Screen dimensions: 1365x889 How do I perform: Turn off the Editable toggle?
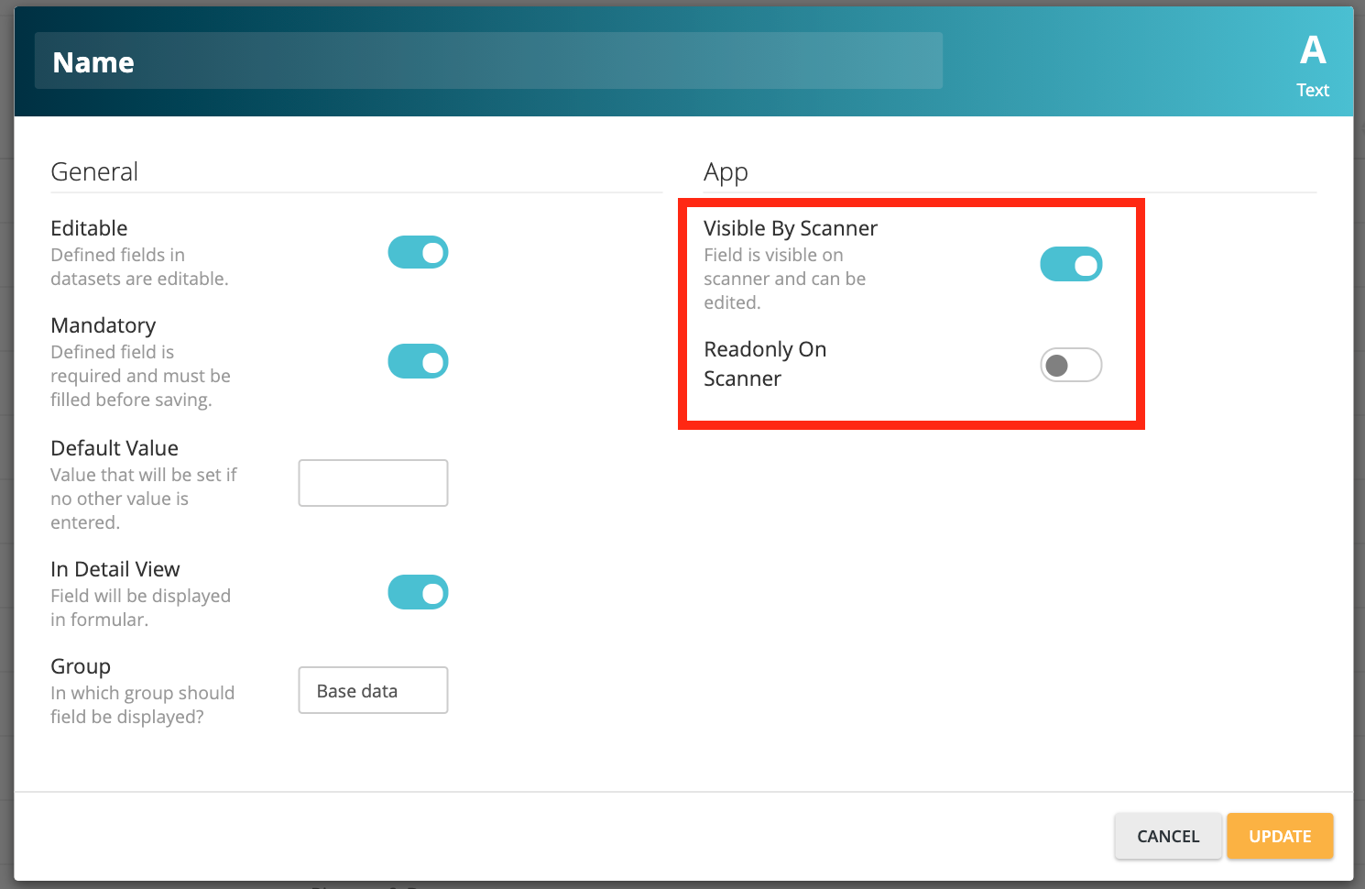418,252
